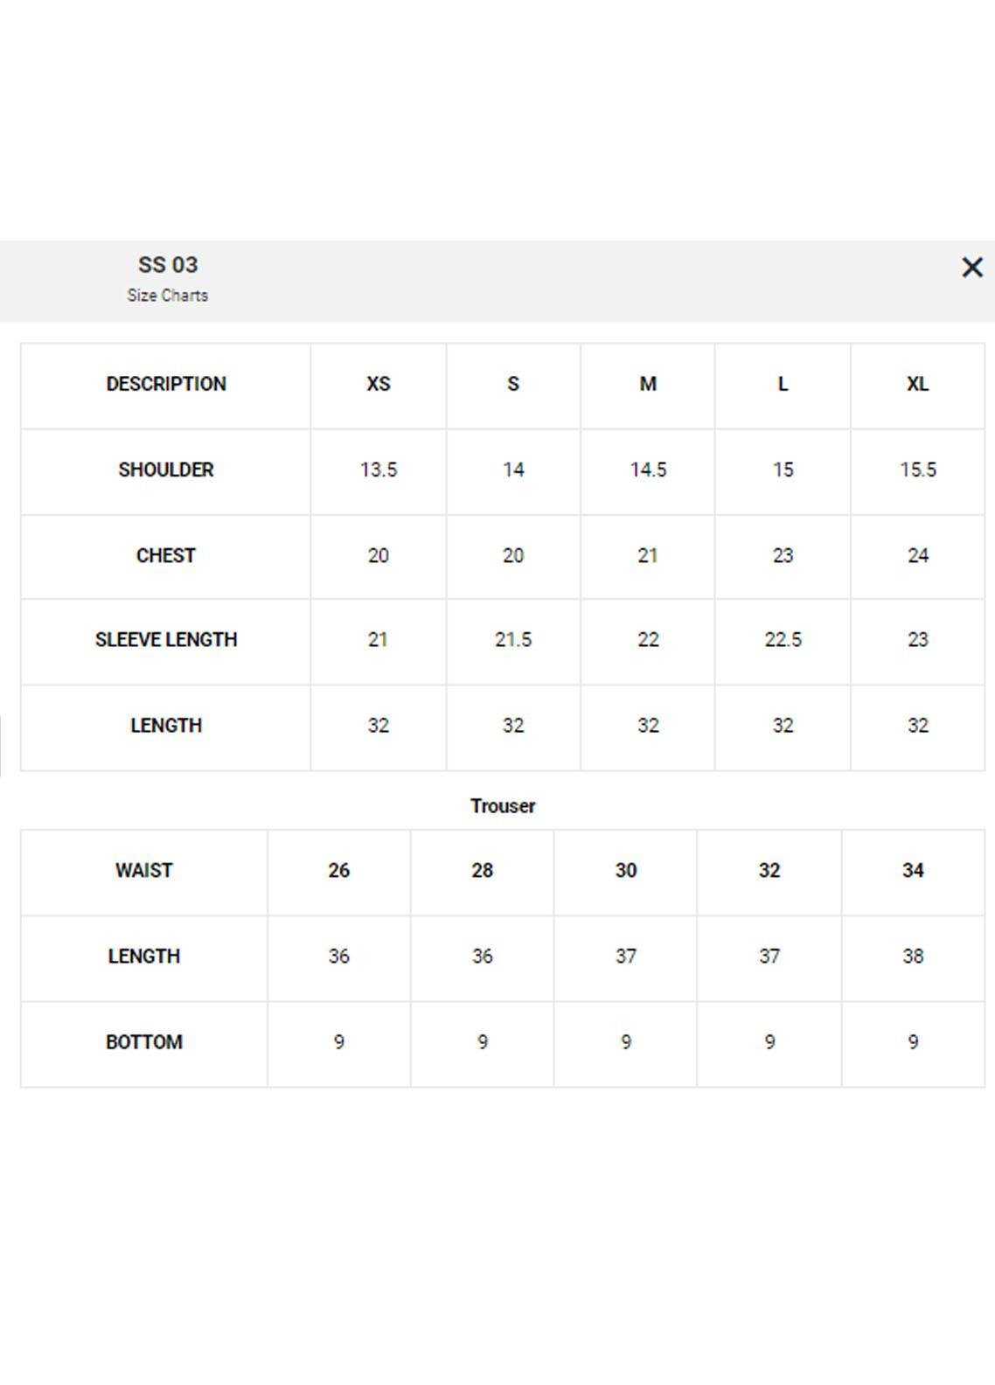
Task: Click the Trouser section heading
Action: click(x=503, y=806)
